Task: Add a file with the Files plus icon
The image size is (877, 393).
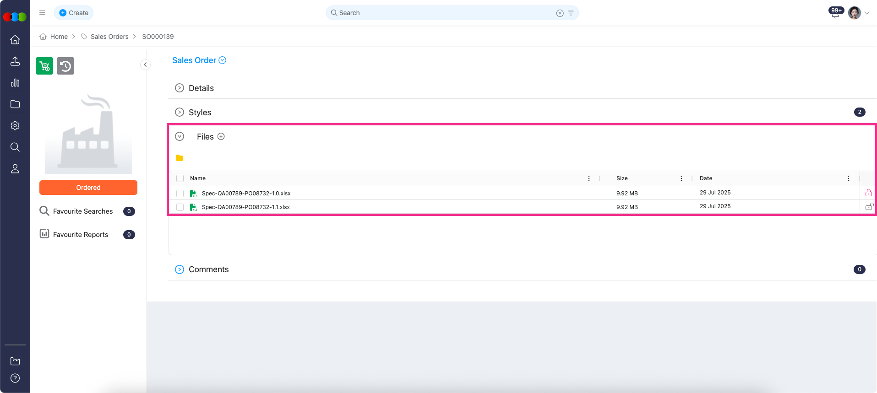Action: (x=221, y=136)
